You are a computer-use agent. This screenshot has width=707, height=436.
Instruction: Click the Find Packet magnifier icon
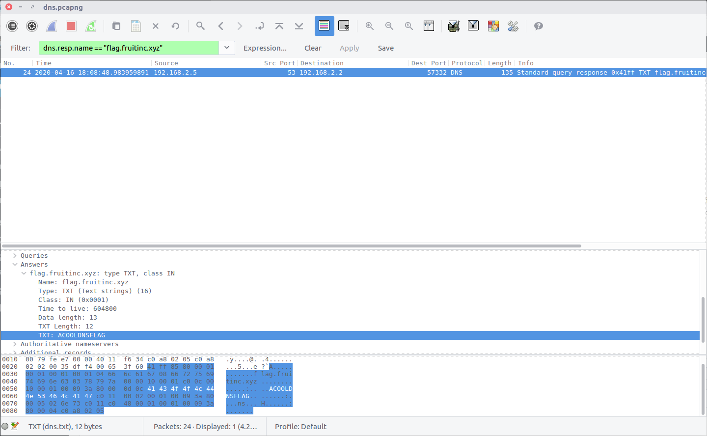coord(200,26)
